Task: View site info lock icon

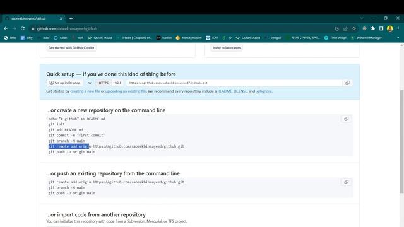Action: click(x=33, y=29)
